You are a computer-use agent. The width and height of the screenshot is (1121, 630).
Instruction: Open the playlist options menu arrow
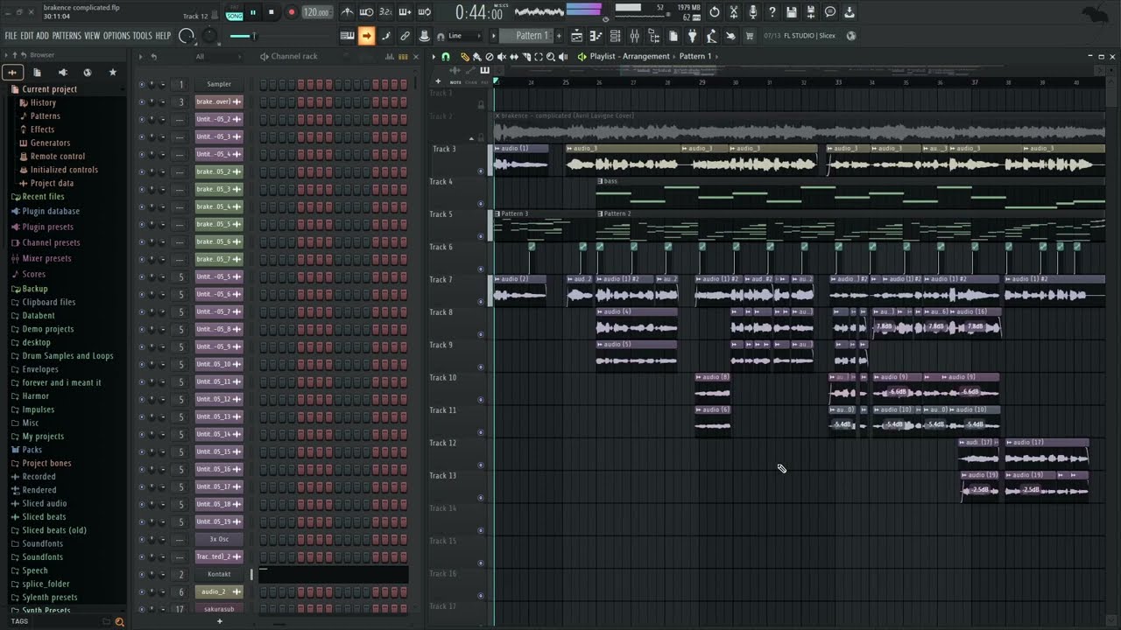(x=434, y=57)
